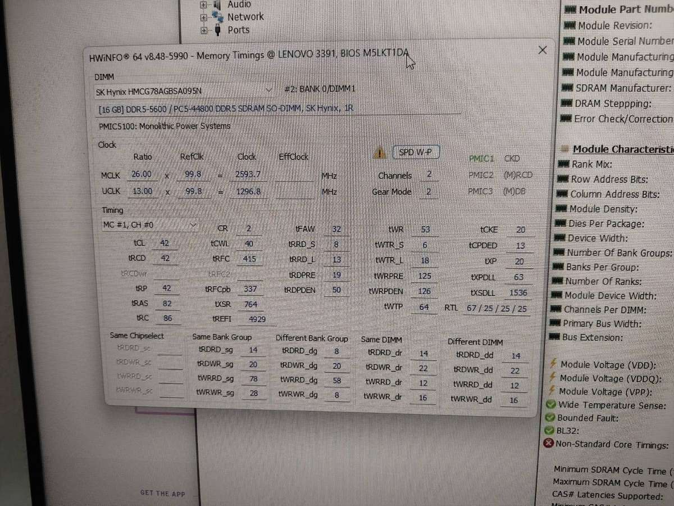Close the Memory Timings dialog
The image size is (674, 506).
542,50
